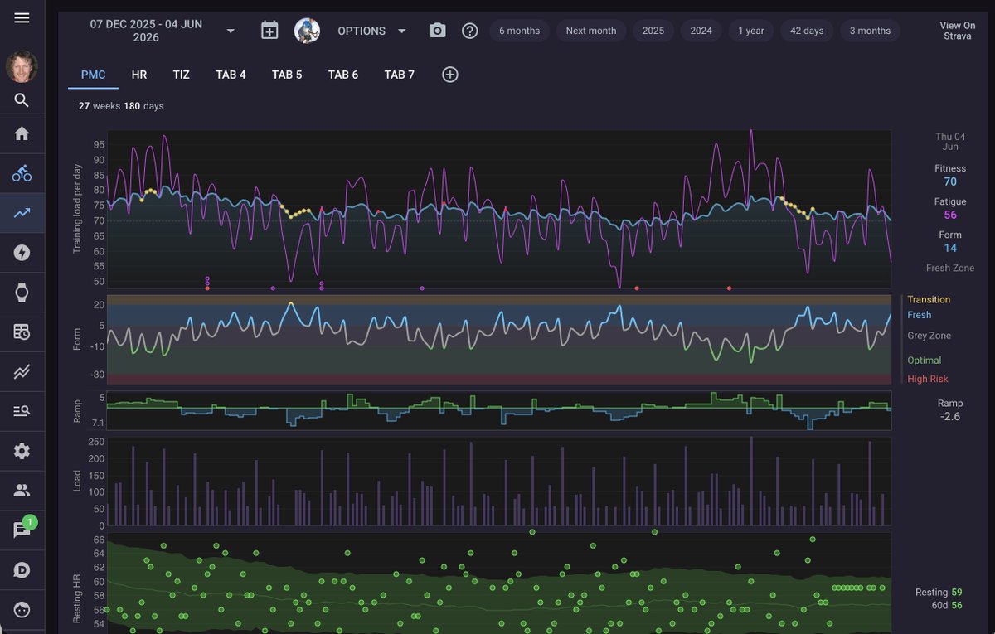This screenshot has height=634, width=995.
Task: Click the athlete avatar in toolbar
Action: [x=308, y=31]
